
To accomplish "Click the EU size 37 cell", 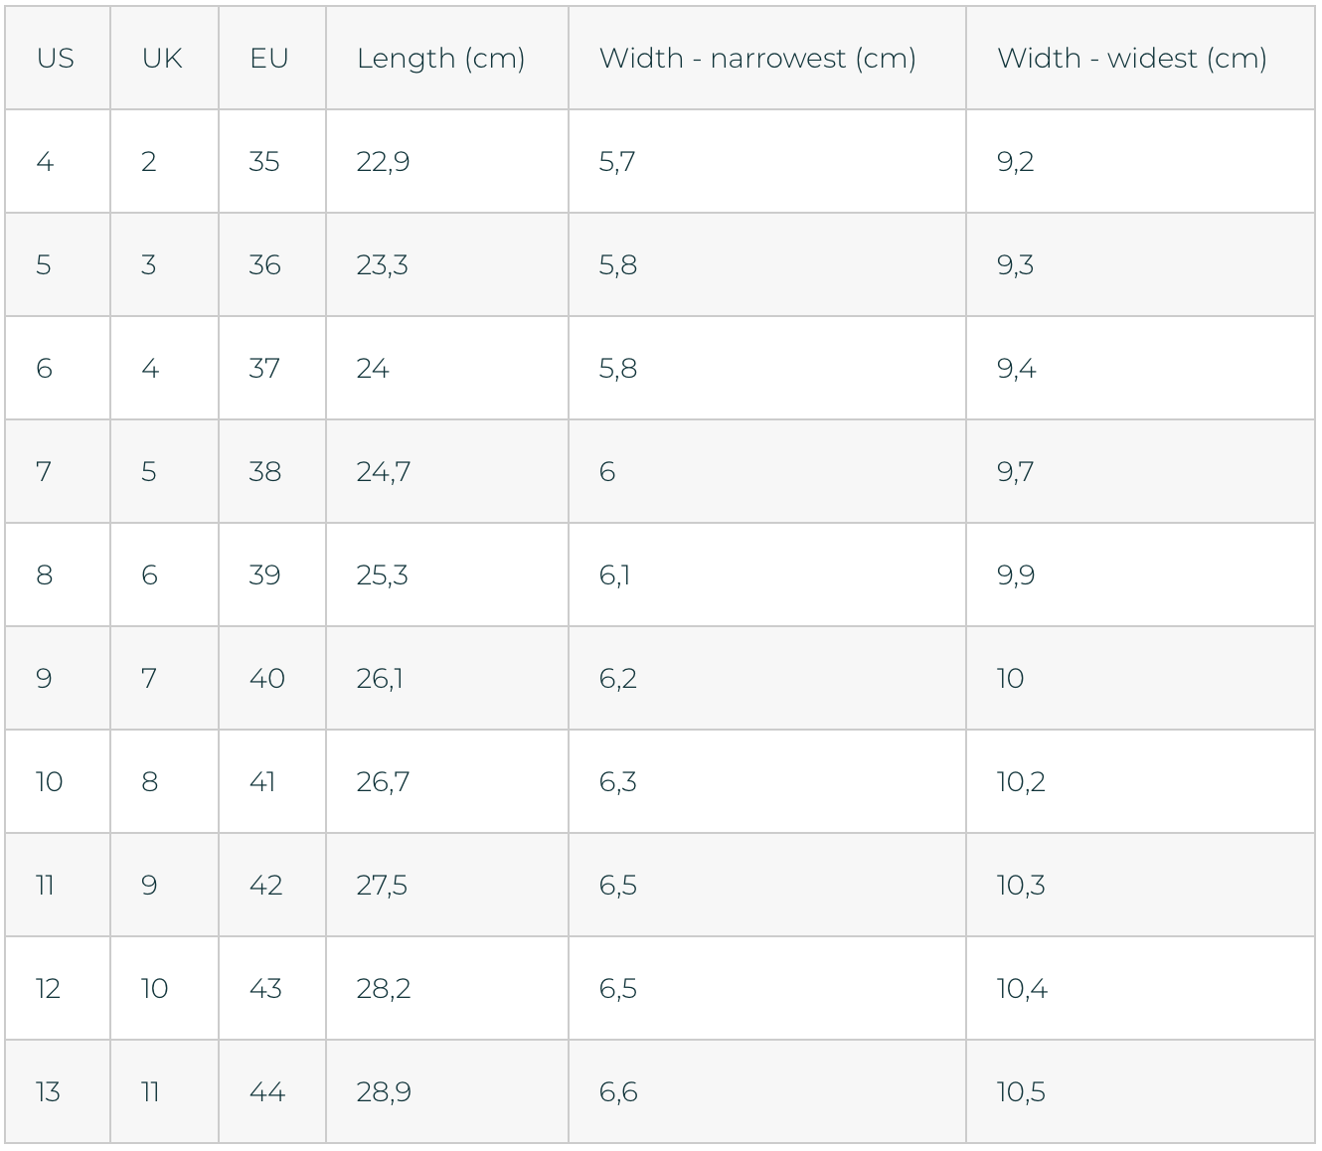I will pyautogui.click(x=271, y=368).
